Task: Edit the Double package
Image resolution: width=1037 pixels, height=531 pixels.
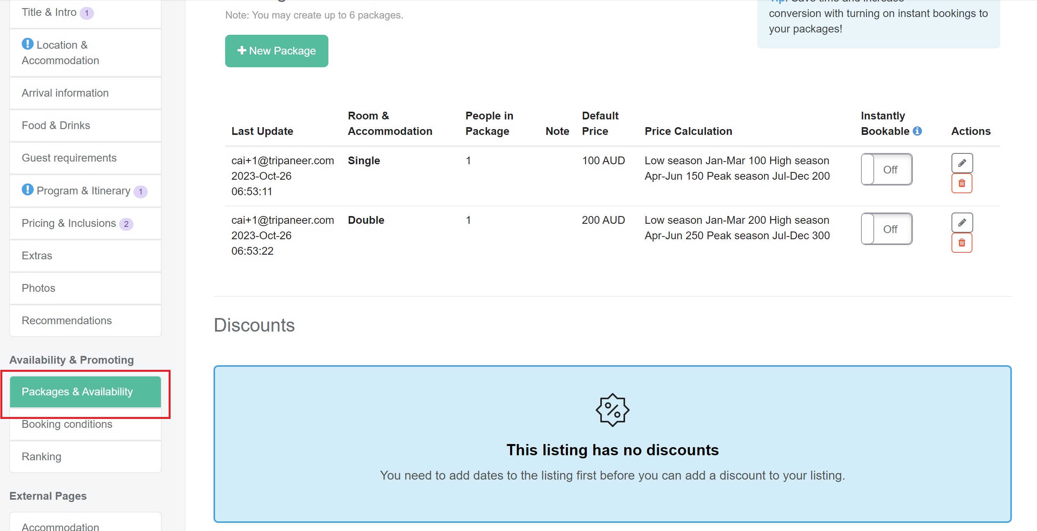Action: click(962, 223)
